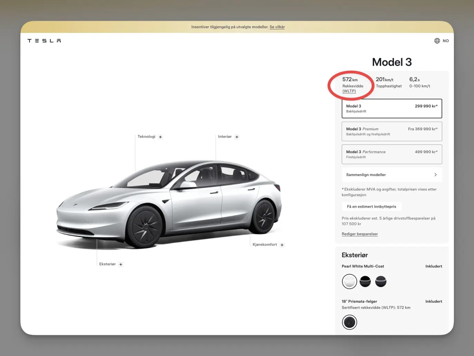Image resolution: width=474 pixels, height=356 pixels.
Task: Click the Kjørekomfort hotspot label
Action: click(265, 245)
